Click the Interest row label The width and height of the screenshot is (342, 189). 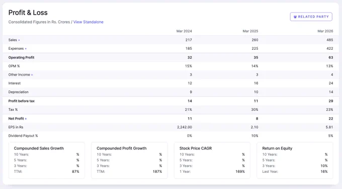pos(15,83)
